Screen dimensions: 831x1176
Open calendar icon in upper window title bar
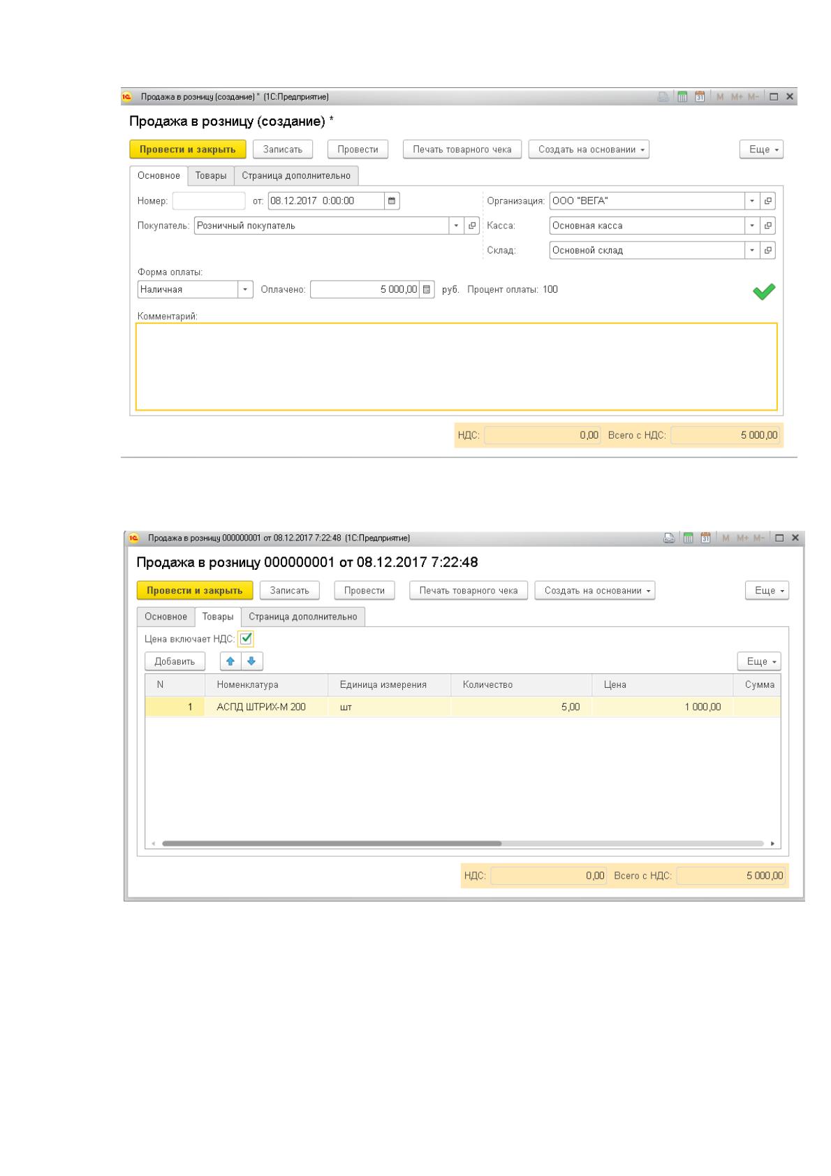[x=698, y=96]
